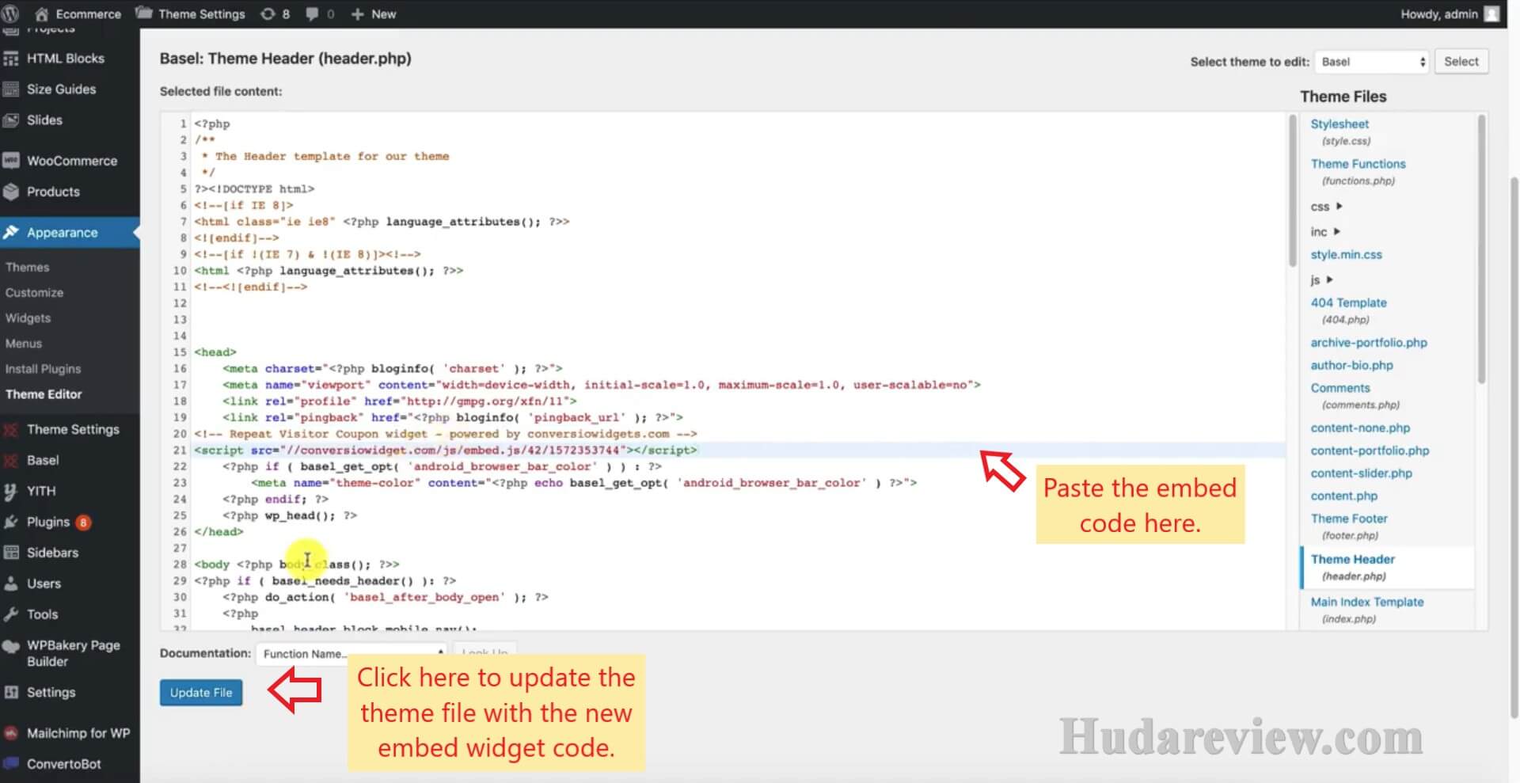Viewport: 1520px width, 783px height.
Task: Click the admin avatar in top bar
Action: pos(1491,14)
